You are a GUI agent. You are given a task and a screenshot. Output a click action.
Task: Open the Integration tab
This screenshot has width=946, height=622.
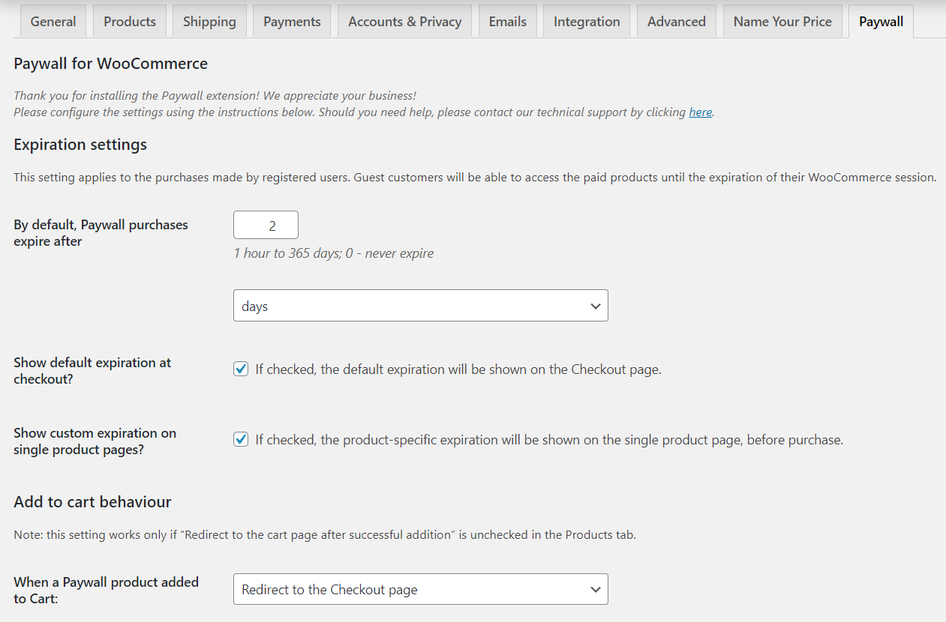pyautogui.click(x=586, y=21)
